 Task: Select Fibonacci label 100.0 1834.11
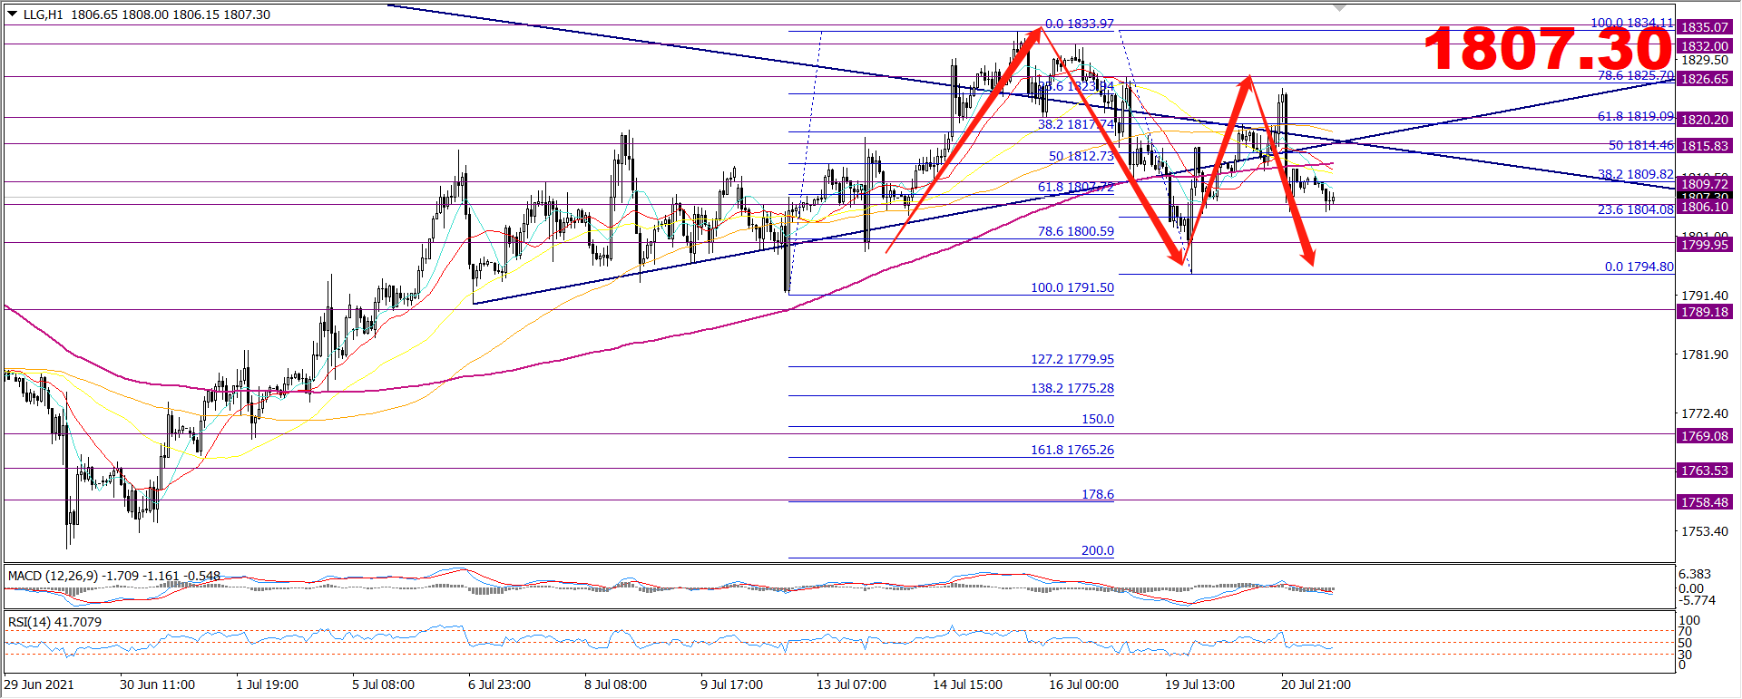click(1632, 23)
